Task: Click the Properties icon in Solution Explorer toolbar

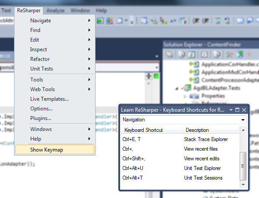Action: [x=170, y=54]
